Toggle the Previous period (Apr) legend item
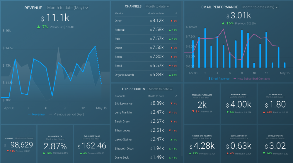Screen dimensions: 293x163 click(67, 115)
